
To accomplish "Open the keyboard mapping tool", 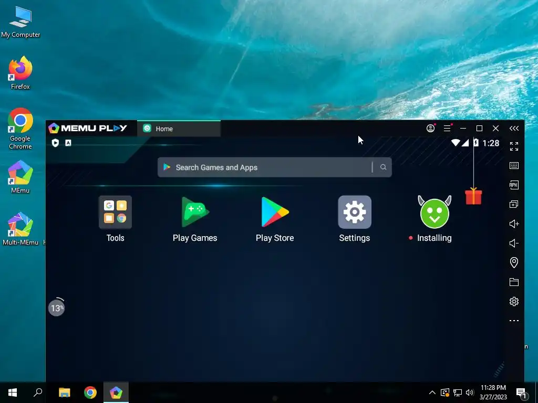I will point(514,165).
